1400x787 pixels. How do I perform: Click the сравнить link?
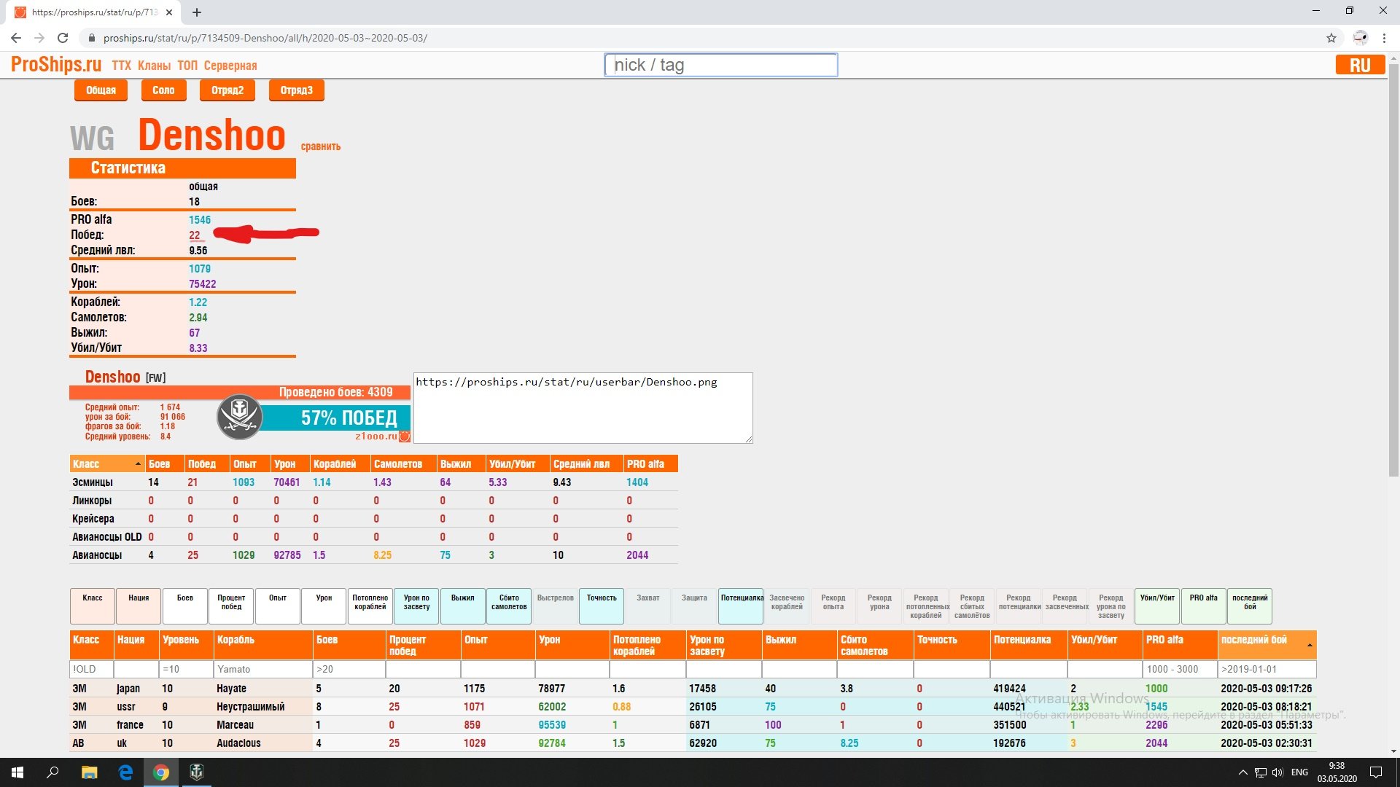click(x=320, y=146)
